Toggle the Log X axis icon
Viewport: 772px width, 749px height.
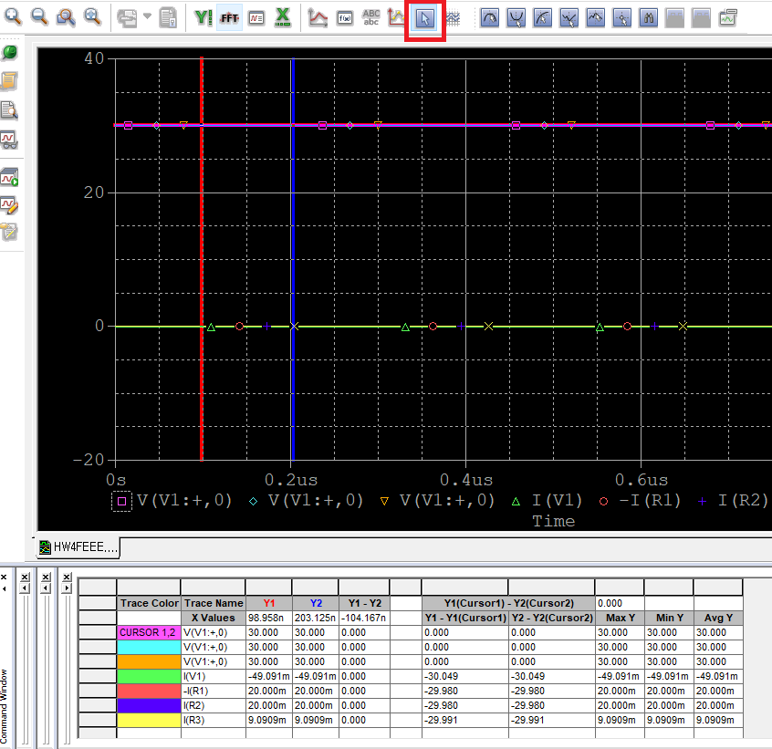[x=283, y=17]
